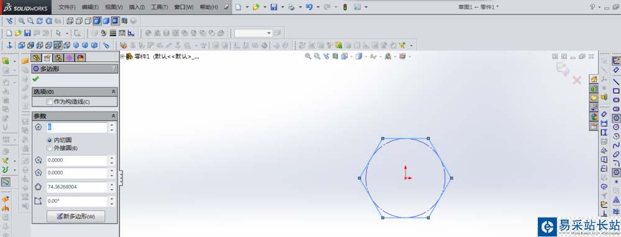
Task: Increase the polygon angle with stepper
Action: pos(112,199)
